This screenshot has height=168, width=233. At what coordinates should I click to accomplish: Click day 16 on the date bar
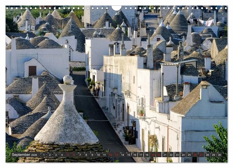135,155
